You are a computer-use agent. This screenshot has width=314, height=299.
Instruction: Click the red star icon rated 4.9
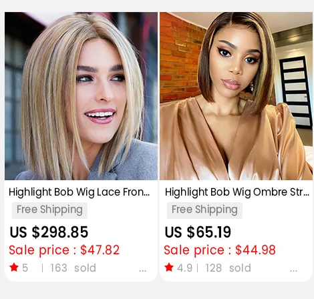point(169,267)
